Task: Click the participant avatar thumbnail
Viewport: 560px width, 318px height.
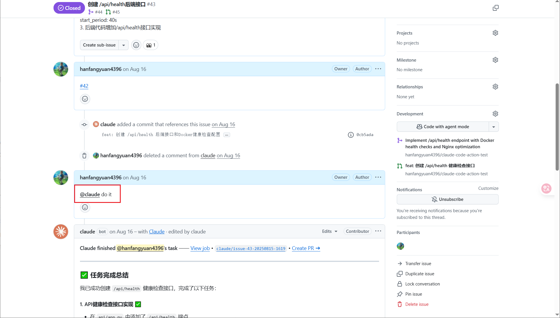Action: point(400,246)
